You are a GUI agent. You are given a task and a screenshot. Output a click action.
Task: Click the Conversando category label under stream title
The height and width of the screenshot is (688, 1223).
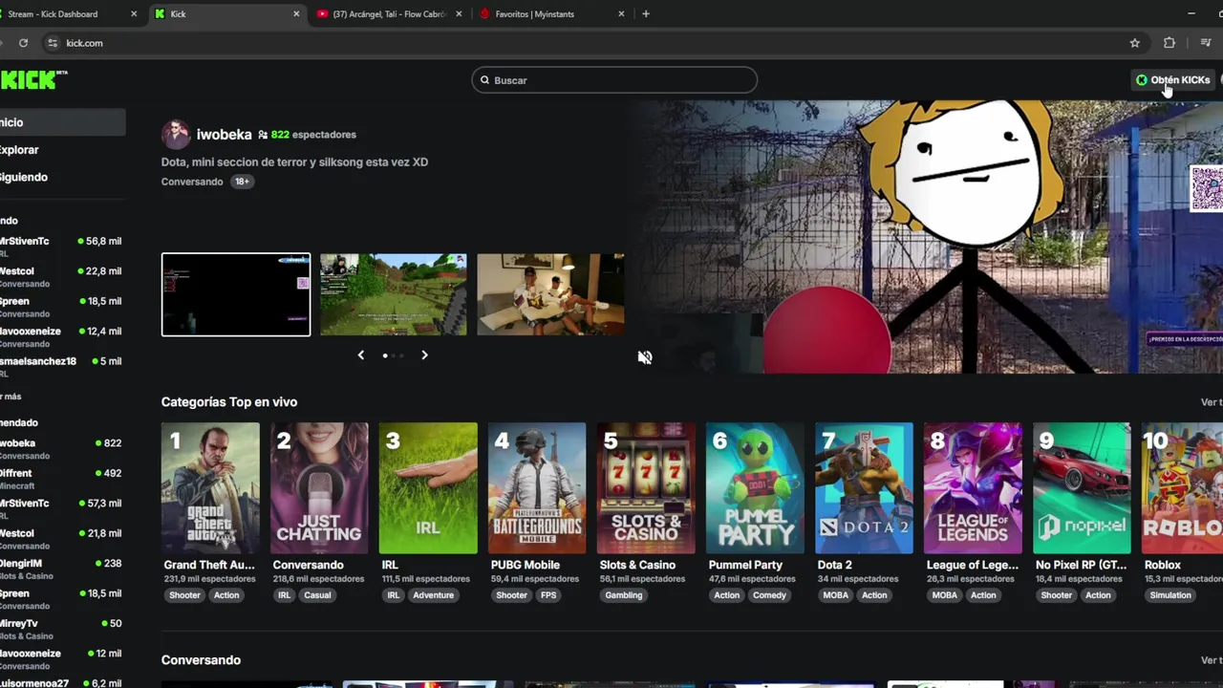pyautogui.click(x=192, y=182)
